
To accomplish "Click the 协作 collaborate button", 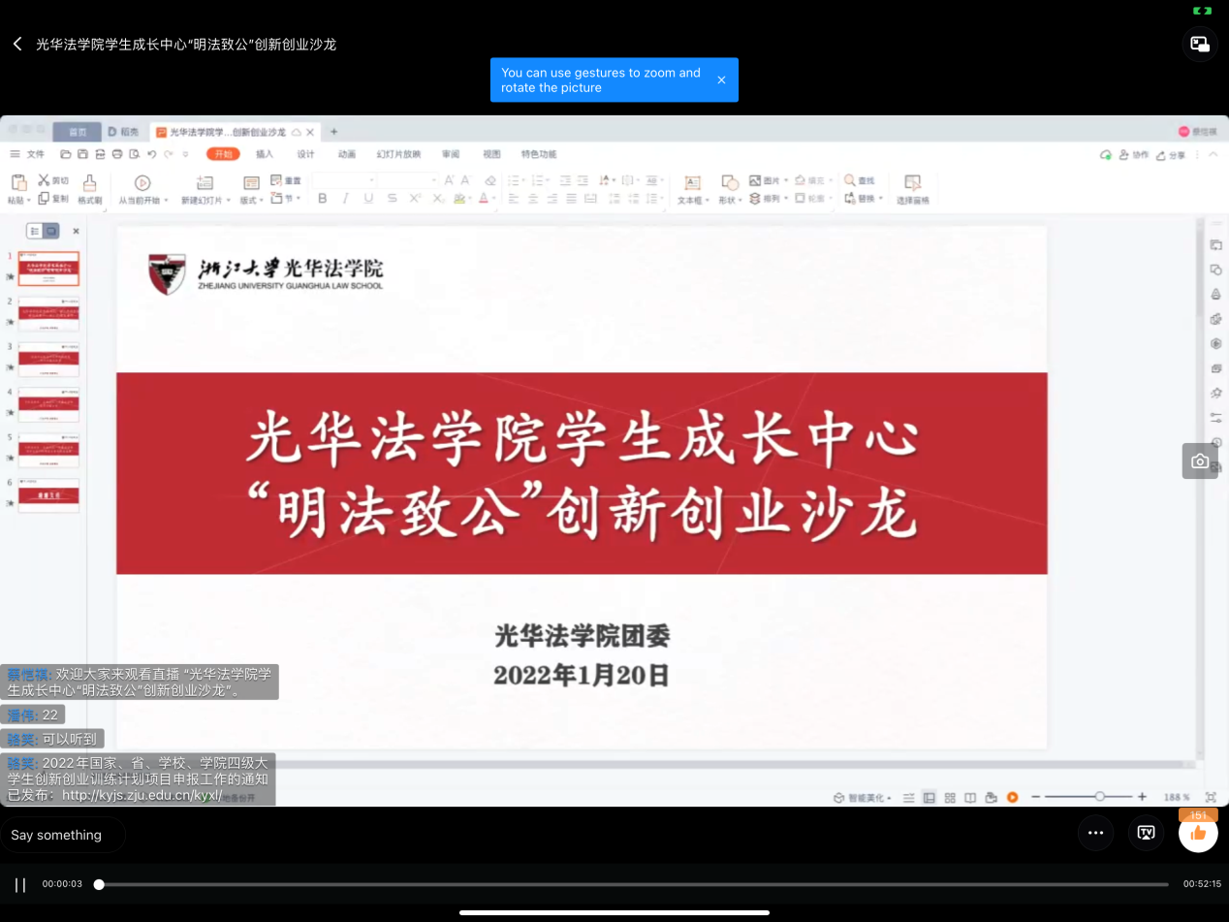I will coord(1133,155).
